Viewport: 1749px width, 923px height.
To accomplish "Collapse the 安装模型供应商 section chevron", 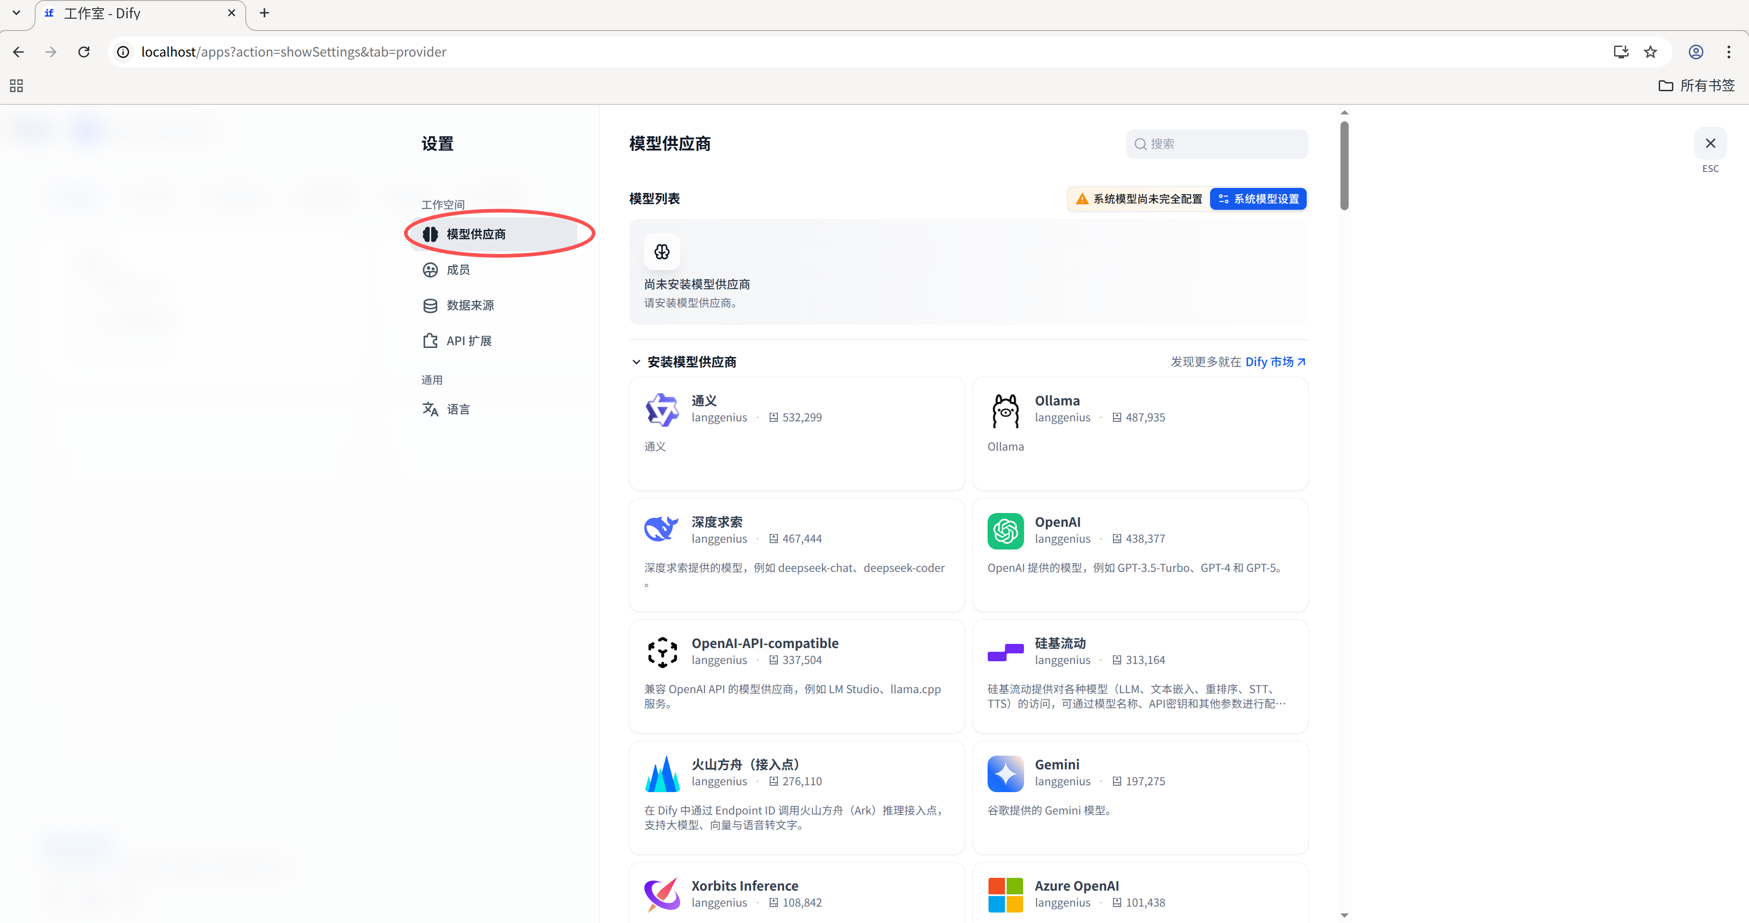I will tap(636, 362).
